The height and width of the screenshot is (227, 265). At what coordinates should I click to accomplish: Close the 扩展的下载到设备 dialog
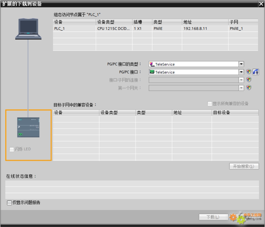(x=261, y=4)
